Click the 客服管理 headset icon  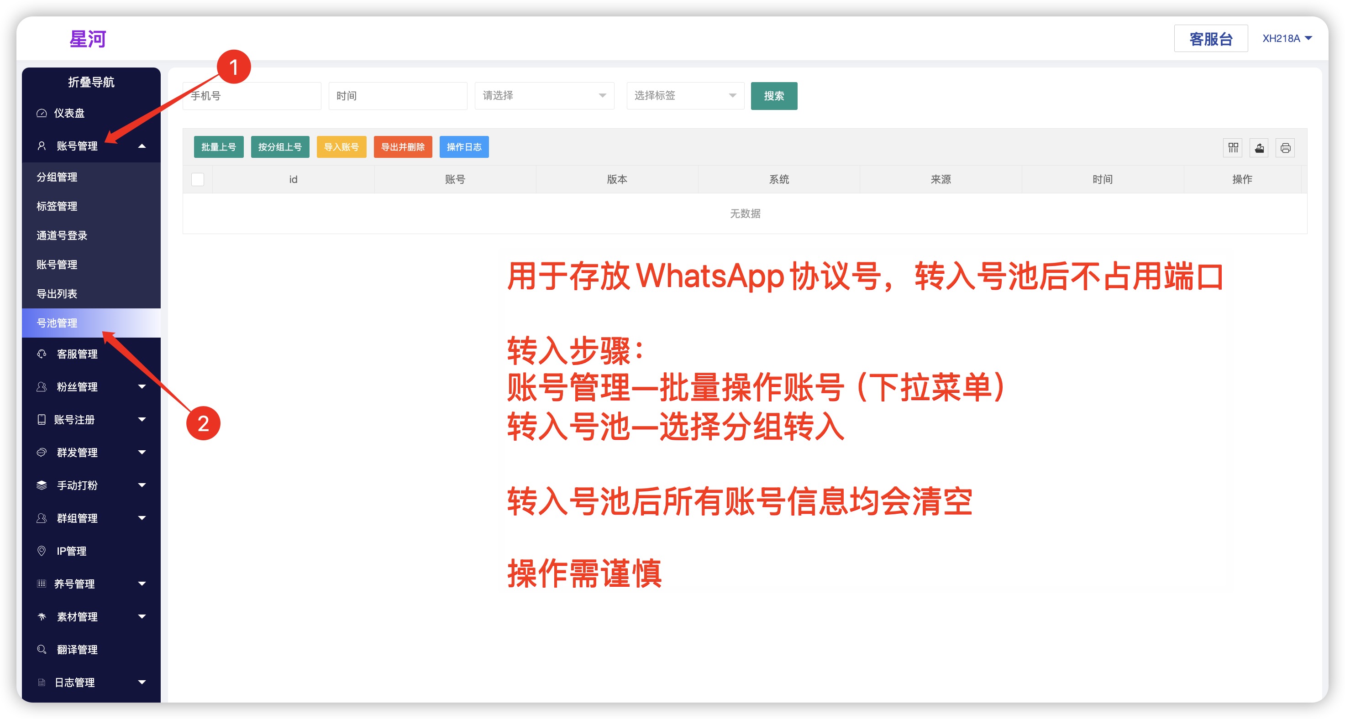click(x=42, y=354)
